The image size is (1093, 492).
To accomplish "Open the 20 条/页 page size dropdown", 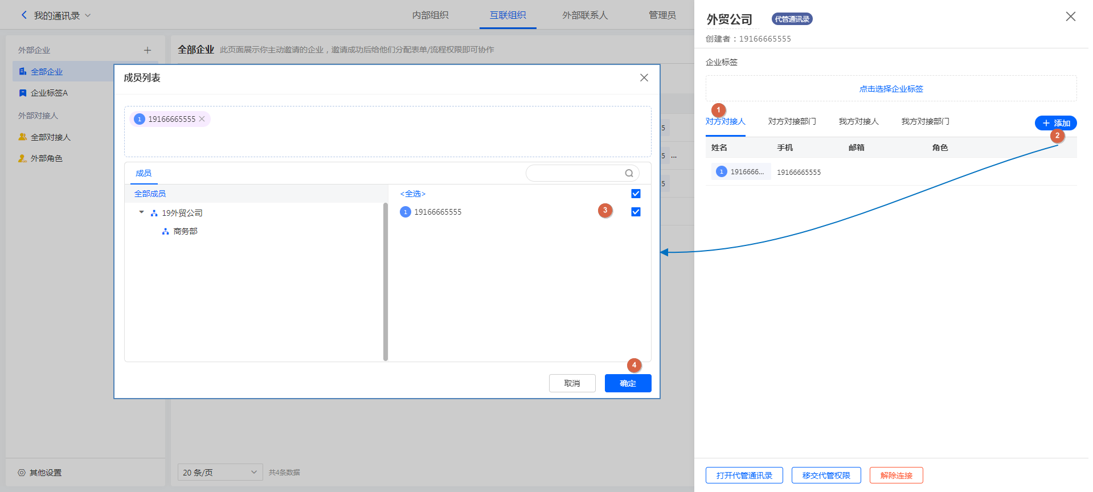I will tap(220, 472).
